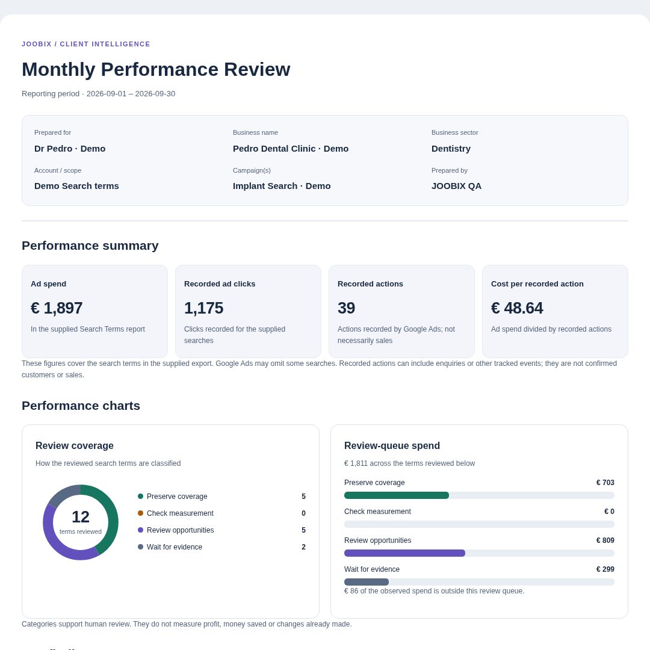Click the Preserve coverage spend bar
The height and width of the screenshot is (650, 650).
click(479, 495)
